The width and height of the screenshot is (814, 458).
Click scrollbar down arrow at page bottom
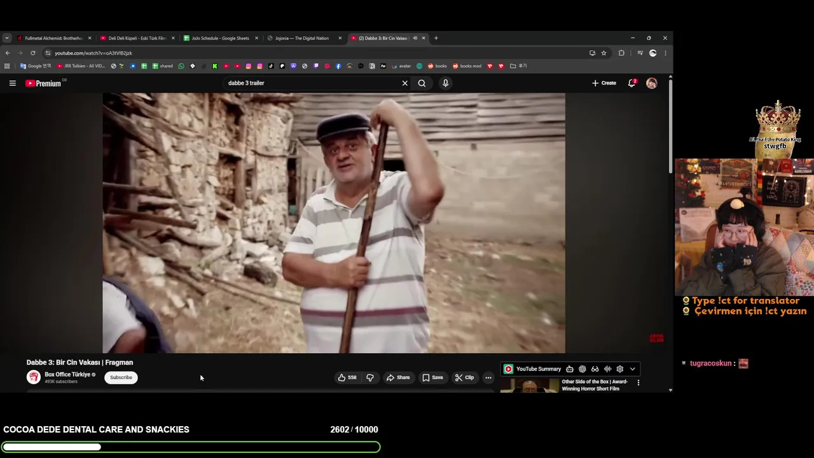(670, 390)
